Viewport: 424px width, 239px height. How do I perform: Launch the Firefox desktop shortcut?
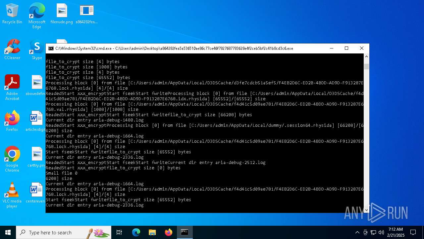tap(12, 121)
